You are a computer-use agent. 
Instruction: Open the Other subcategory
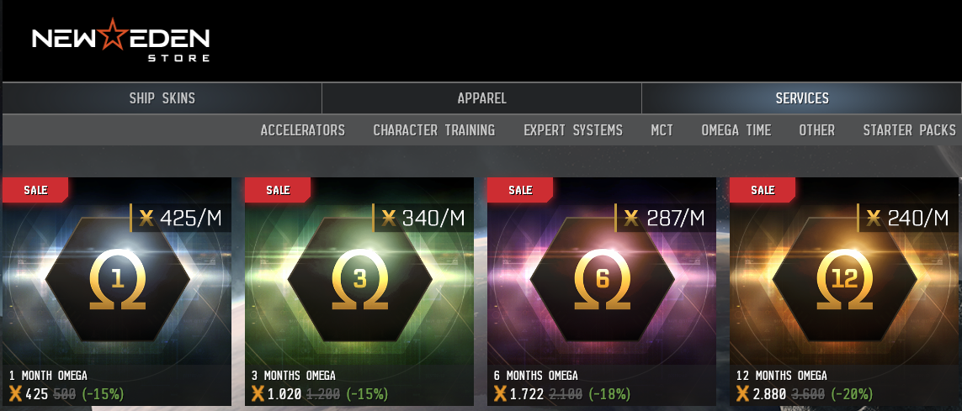click(x=816, y=130)
